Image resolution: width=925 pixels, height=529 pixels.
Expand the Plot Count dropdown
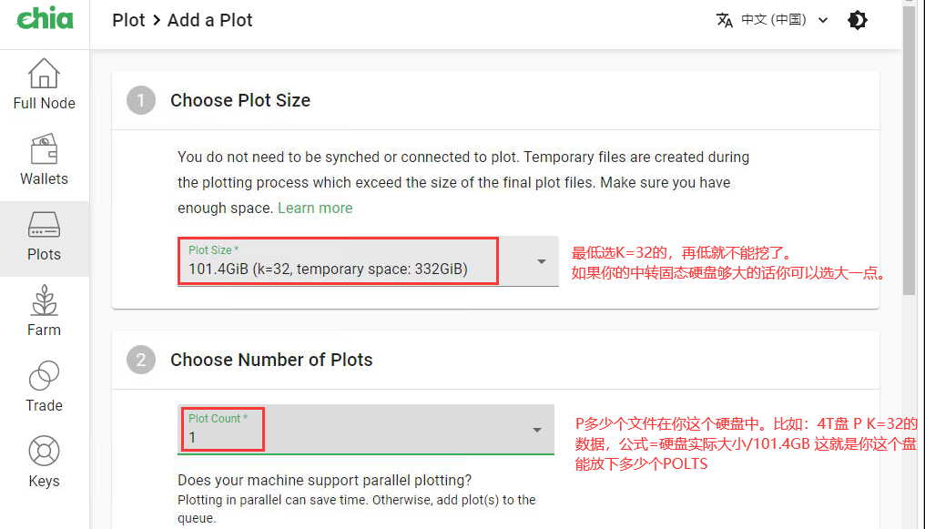click(536, 430)
